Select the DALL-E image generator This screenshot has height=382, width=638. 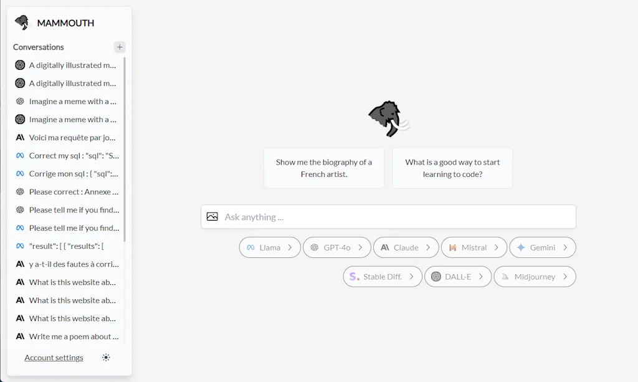tap(454, 276)
